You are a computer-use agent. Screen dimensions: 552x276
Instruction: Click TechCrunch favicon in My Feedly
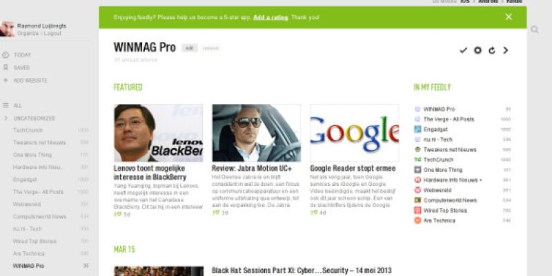[417, 160]
